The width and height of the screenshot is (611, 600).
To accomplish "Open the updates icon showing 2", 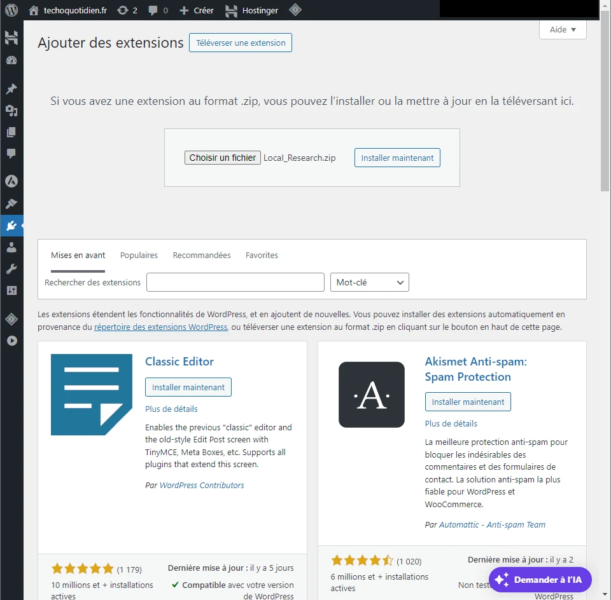I will [x=122, y=10].
